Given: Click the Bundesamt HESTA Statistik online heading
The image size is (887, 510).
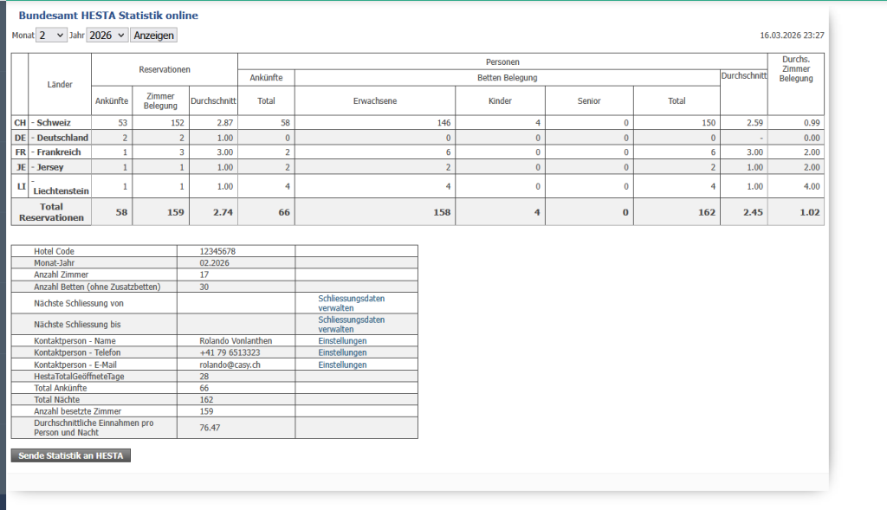Looking at the screenshot, I should pos(107,16).
